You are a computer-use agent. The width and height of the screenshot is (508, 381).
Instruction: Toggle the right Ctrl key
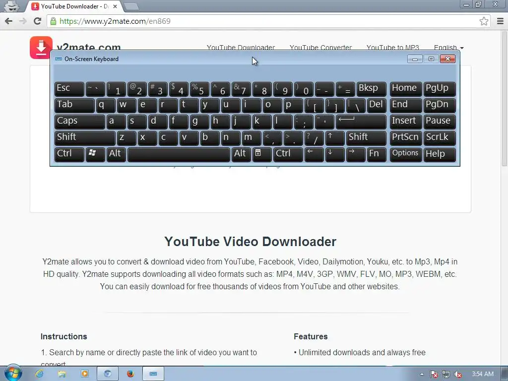pyautogui.click(x=288, y=154)
